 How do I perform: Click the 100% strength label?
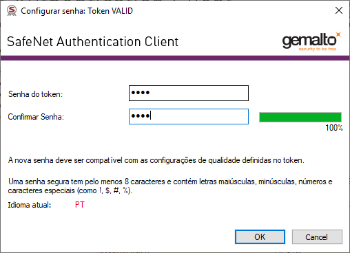tap(334, 128)
